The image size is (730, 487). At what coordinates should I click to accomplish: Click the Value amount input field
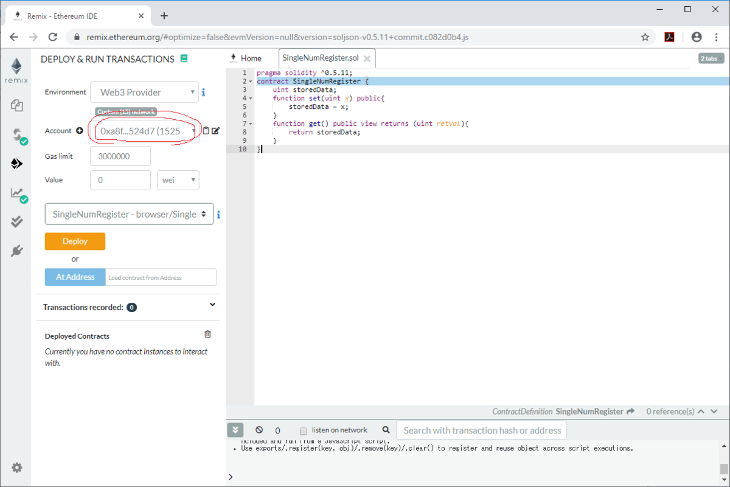[x=120, y=180]
